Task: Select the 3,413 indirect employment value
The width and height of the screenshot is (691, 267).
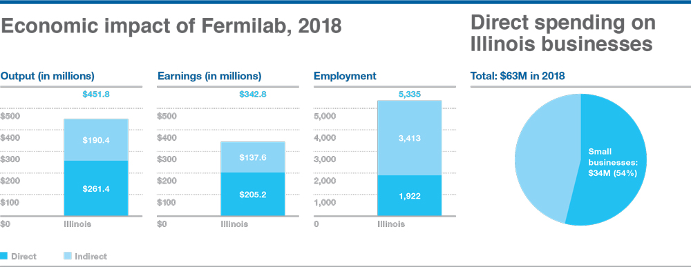Action: [409, 139]
